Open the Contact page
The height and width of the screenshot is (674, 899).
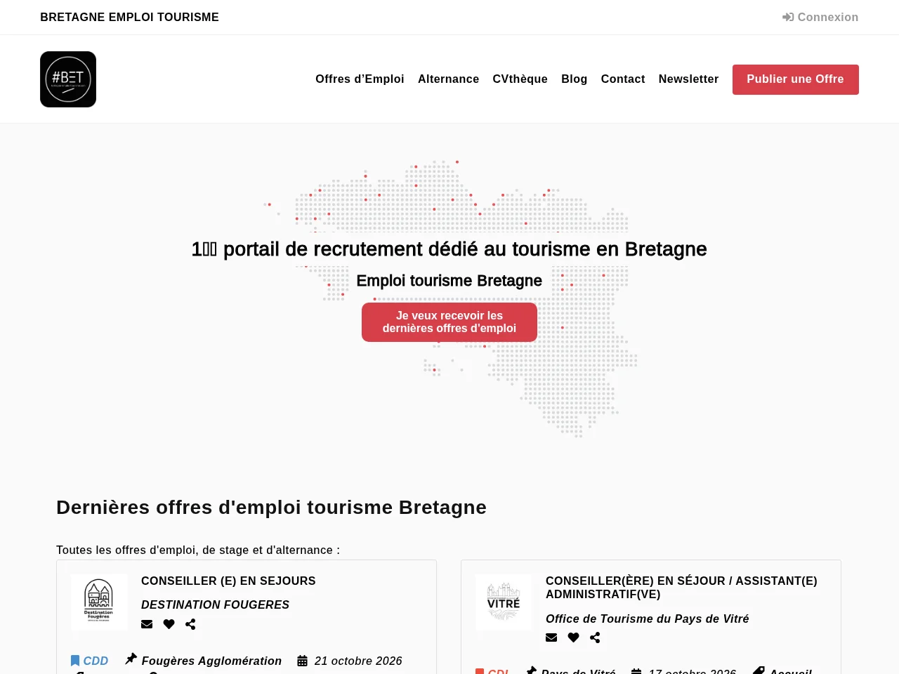tap(623, 79)
